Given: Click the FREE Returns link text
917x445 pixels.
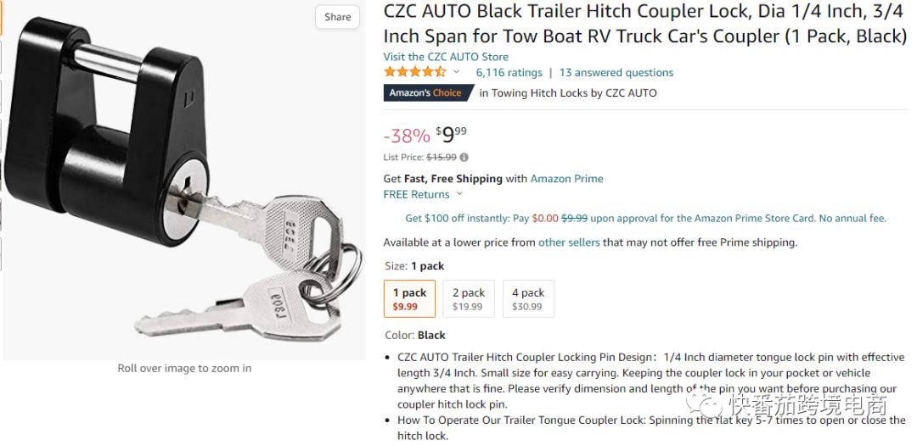Looking at the screenshot, I should click(x=416, y=194).
